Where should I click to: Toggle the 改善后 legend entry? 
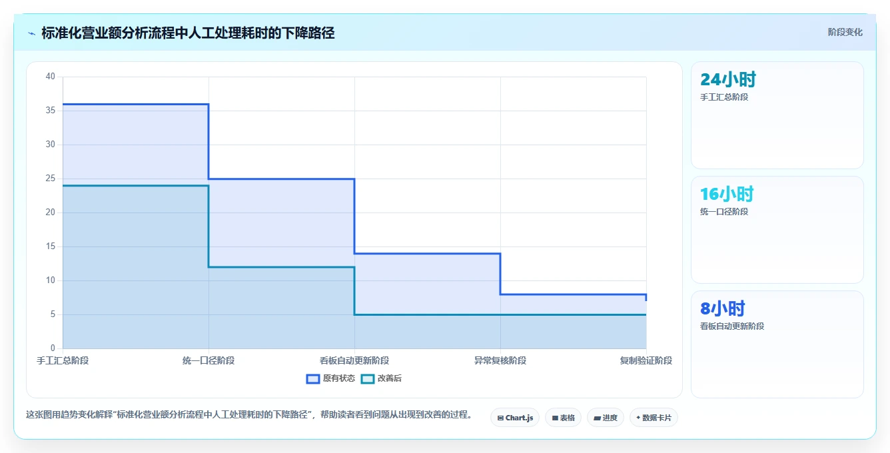[381, 378]
